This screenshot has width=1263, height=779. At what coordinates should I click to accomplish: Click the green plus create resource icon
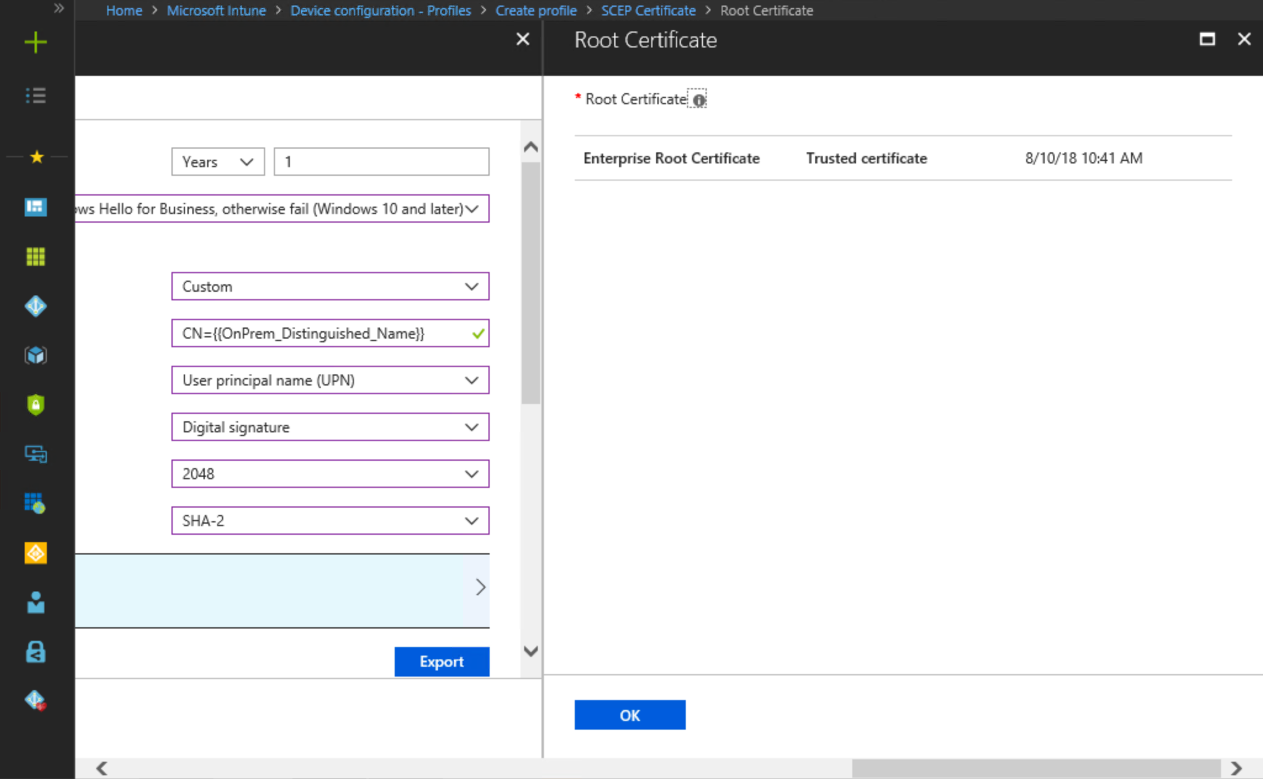36,42
